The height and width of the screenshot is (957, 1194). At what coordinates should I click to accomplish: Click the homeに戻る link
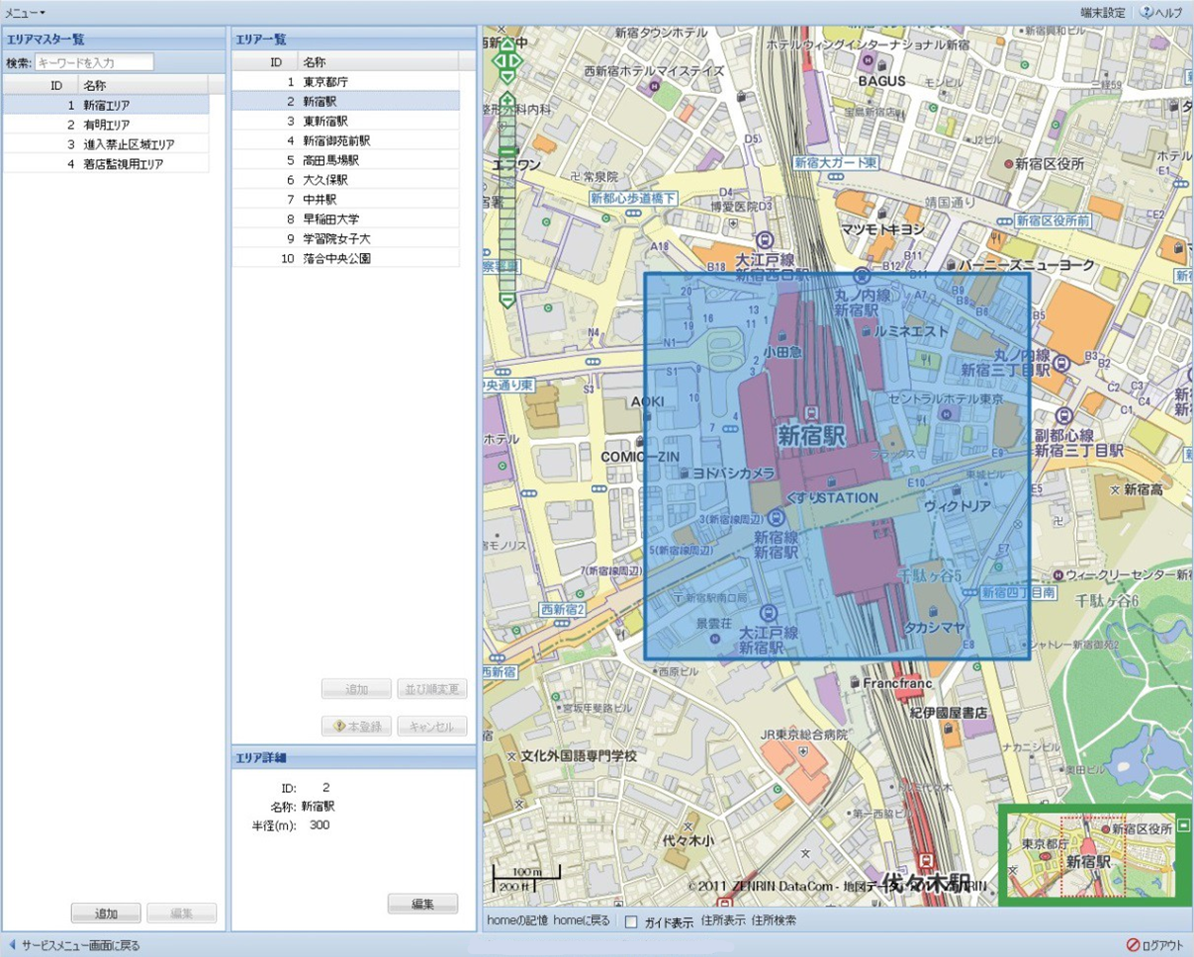click(582, 920)
